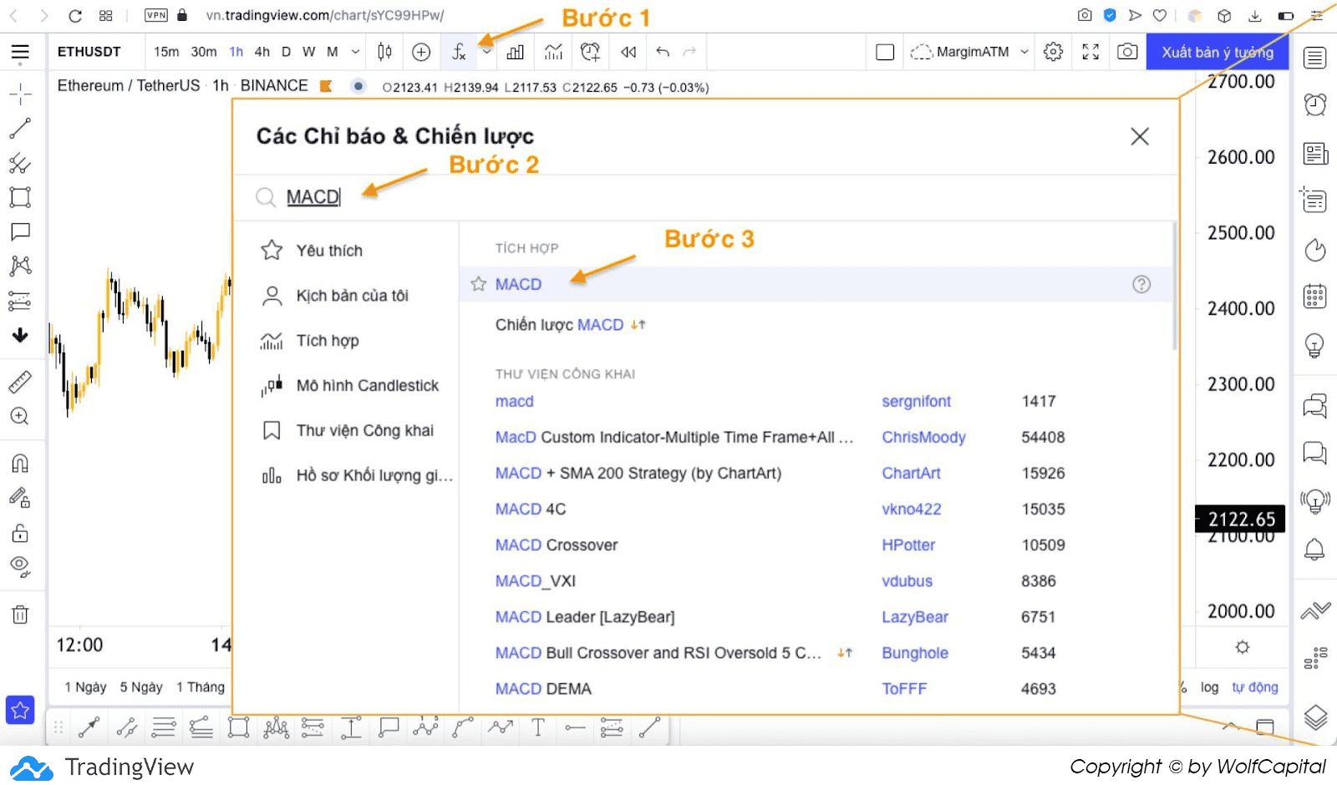Viewport: 1337px width, 785px height.
Task: Expand indicators favorites dropdown arrow
Action: [487, 52]
